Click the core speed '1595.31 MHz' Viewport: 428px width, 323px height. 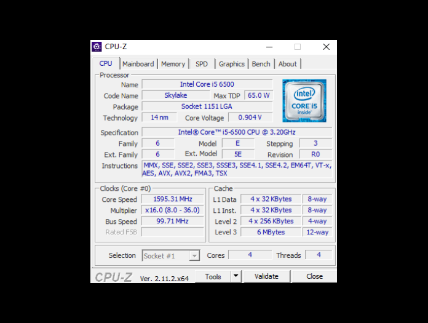173,199
